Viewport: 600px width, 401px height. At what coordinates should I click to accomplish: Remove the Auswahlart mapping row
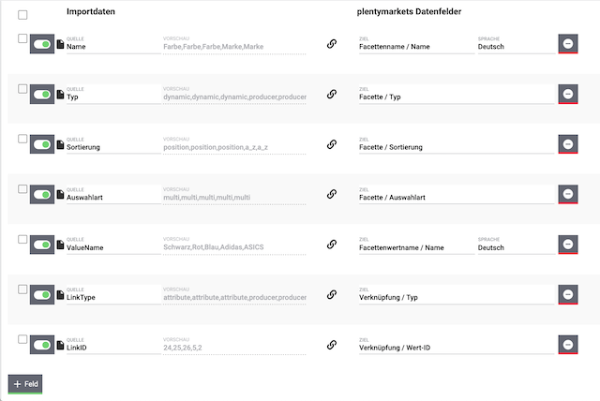tap(567, 194)
